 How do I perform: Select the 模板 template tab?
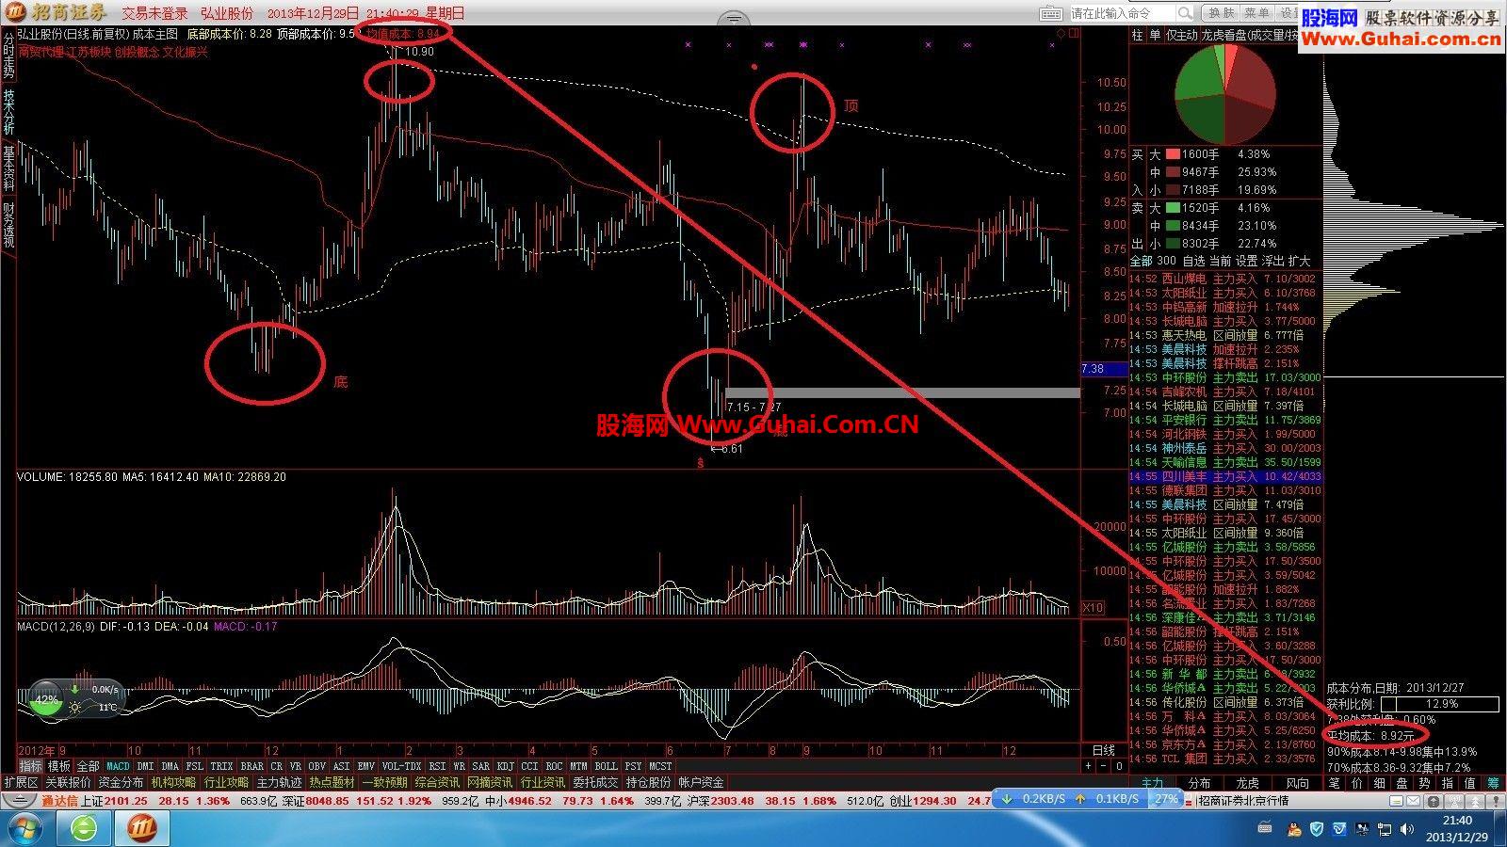[x=59, y=767]
